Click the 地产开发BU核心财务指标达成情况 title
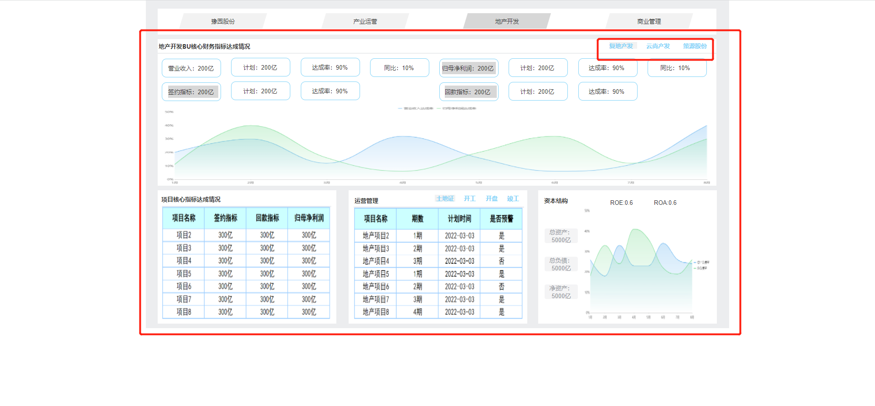Image resolution: width=875 pixels, height=406 pixels. (204, 46)
